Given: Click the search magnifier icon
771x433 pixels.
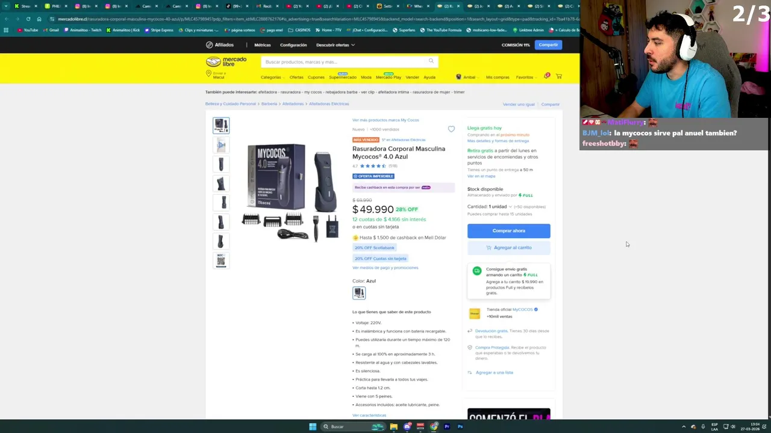Looking at the screenshot, I should (x=431, y=61).
